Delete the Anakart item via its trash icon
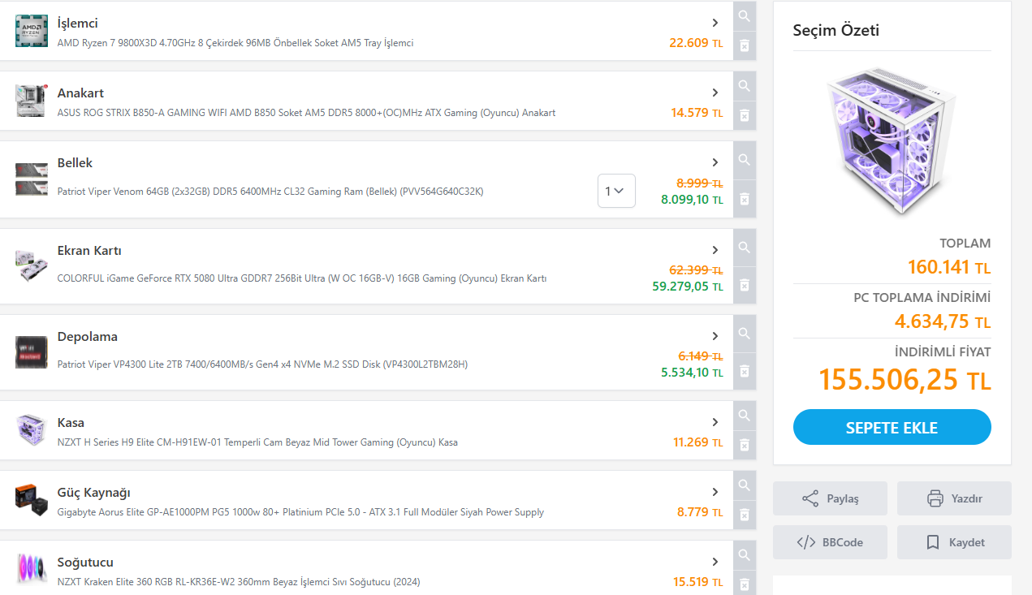This screenshot has height=595, width=1032. click(745, 115)
